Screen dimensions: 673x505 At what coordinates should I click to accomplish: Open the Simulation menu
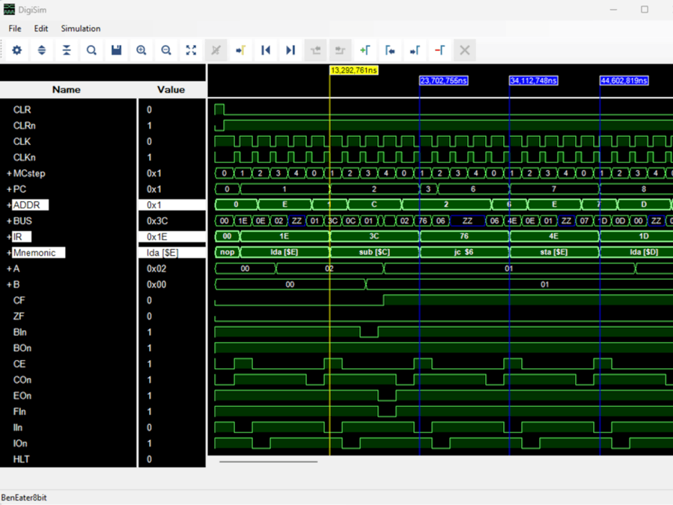81,28
